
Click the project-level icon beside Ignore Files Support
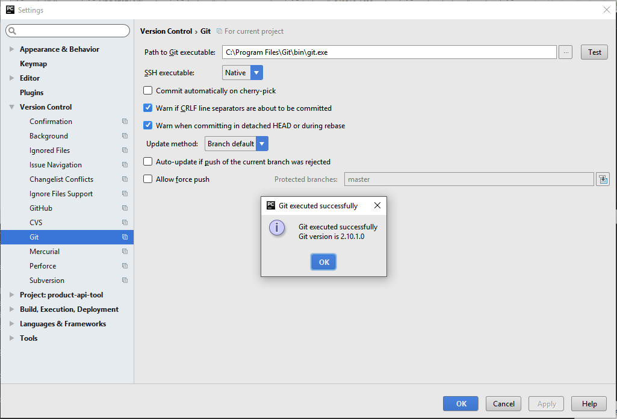point(125,194)
